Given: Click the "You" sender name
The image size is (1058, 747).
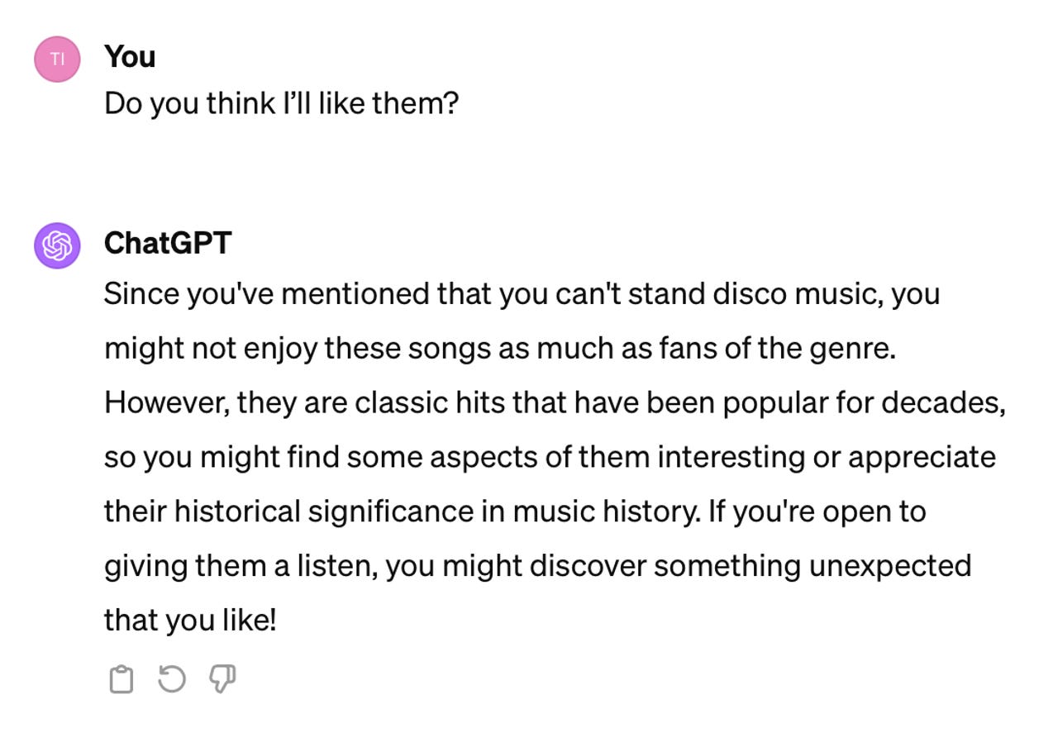Looking at the screenshot, I should 130,56.
